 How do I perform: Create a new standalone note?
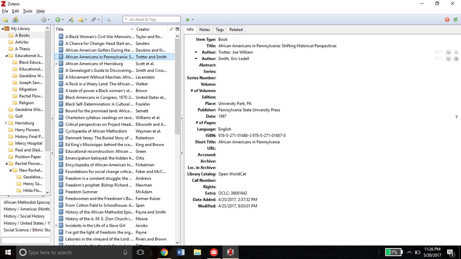pyautogui.click(x=81, y=19)
